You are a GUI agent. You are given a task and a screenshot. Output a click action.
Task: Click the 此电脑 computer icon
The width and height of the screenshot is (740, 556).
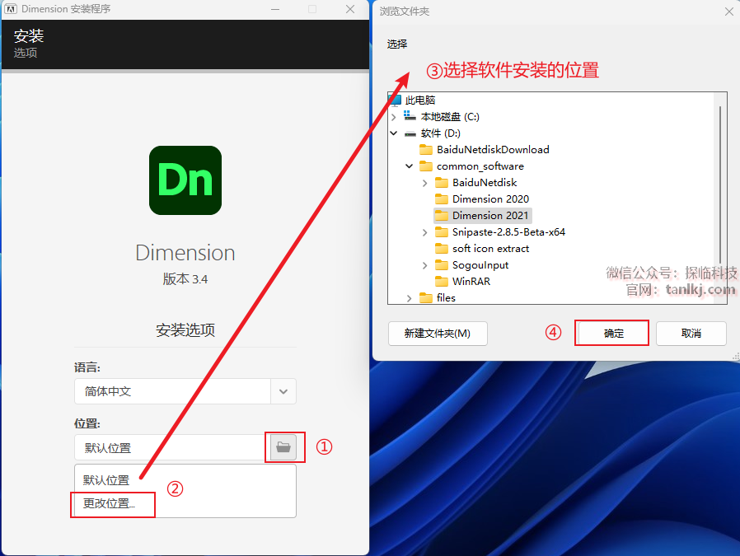(x=395, y=100)
